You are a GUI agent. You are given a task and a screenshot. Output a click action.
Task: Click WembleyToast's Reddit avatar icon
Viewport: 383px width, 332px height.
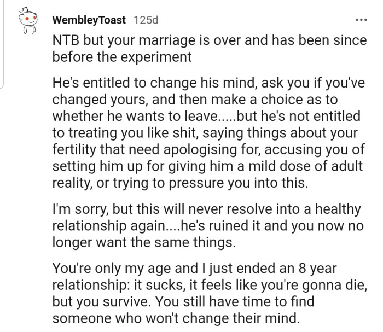click(x=29, y=22)
